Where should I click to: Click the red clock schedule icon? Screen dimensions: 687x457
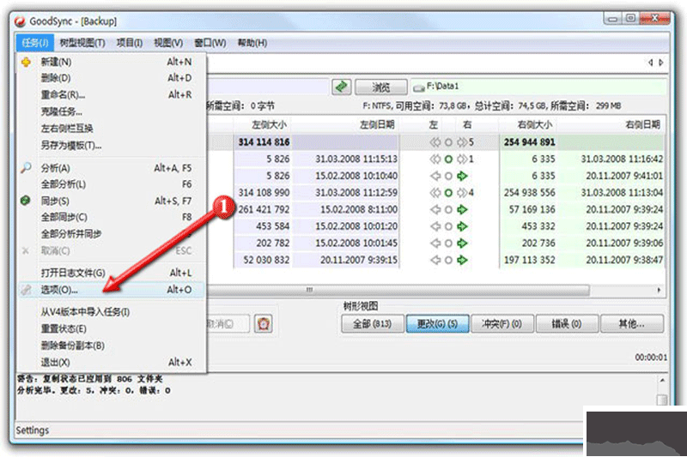click(x=264, y=324)
